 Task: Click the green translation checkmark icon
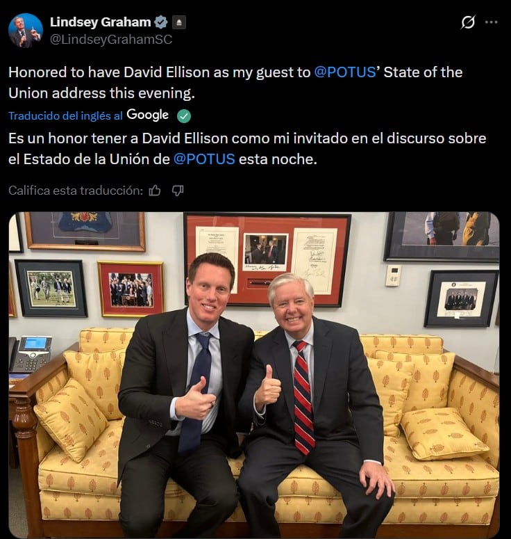pyautogui.click(x=184, y=116)
